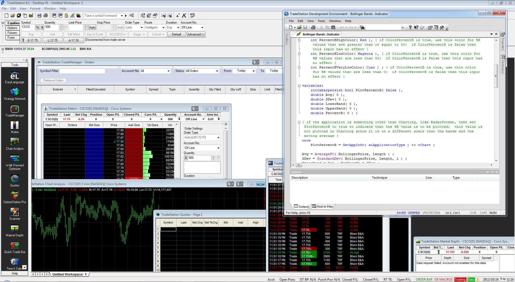The image size is (515, 282).
Task: Switch to the Find in Files tab
Action: coord(322,207)
